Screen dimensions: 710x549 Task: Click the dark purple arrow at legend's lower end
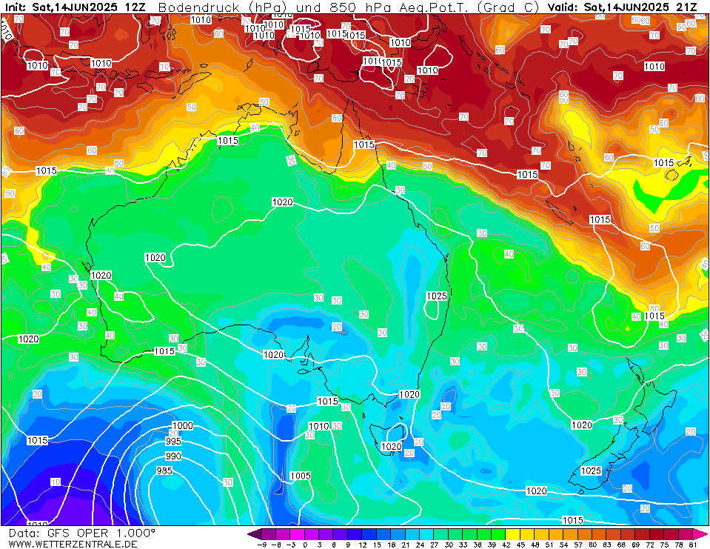[255, 533]
